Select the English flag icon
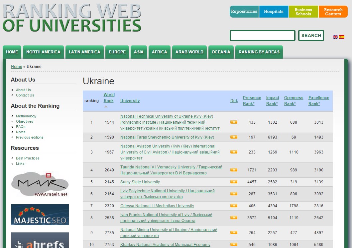 [336, 37]
